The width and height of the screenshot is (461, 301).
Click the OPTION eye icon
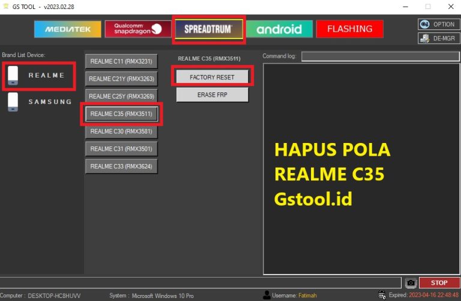[x=424, y=25]
